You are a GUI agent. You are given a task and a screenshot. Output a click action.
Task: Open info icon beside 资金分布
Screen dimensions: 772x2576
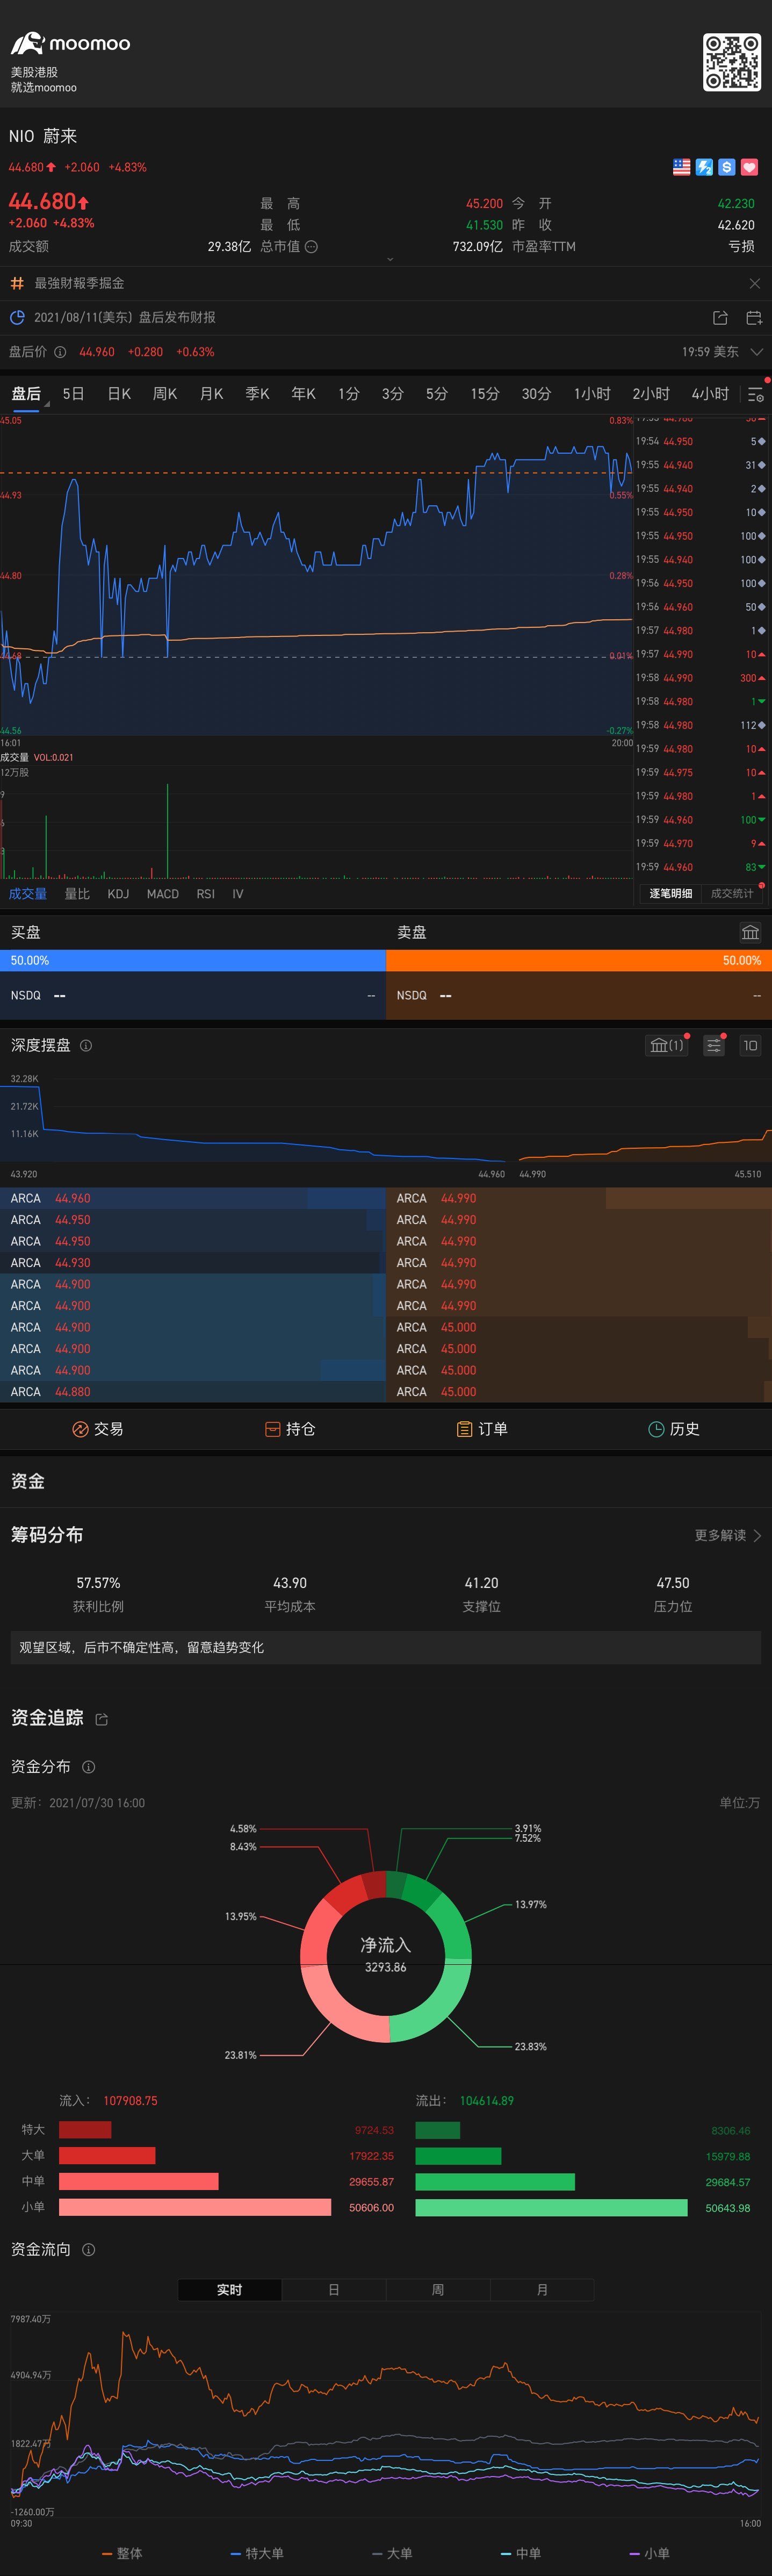point(88,1767)
